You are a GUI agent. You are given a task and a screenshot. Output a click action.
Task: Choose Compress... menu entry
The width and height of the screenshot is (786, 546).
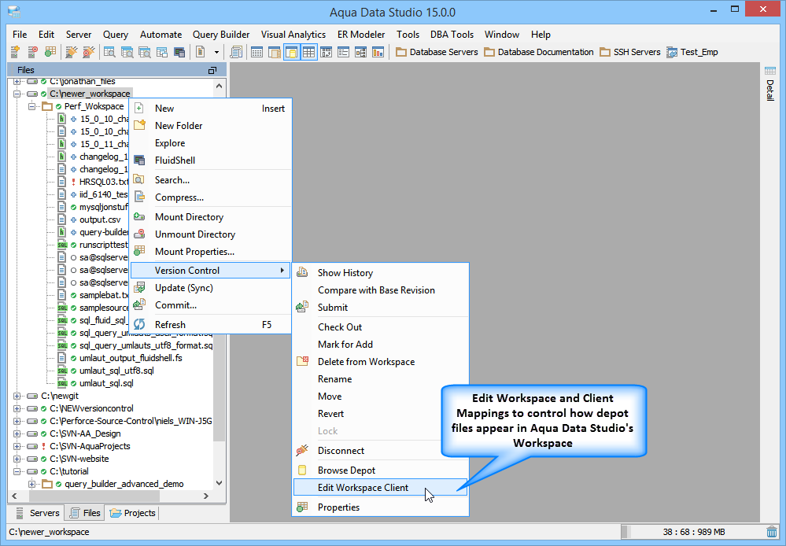tap(211, 197)
